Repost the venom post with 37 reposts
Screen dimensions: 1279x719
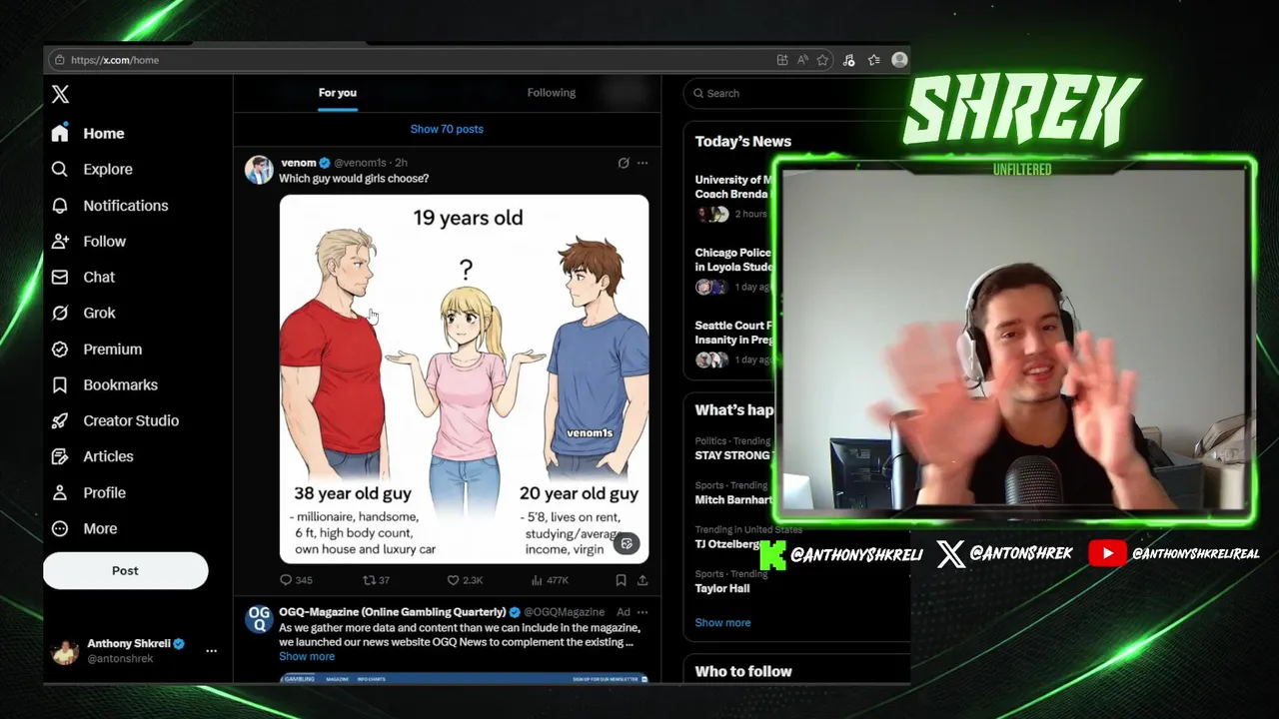pyautogui.click(x=376, y=580)
